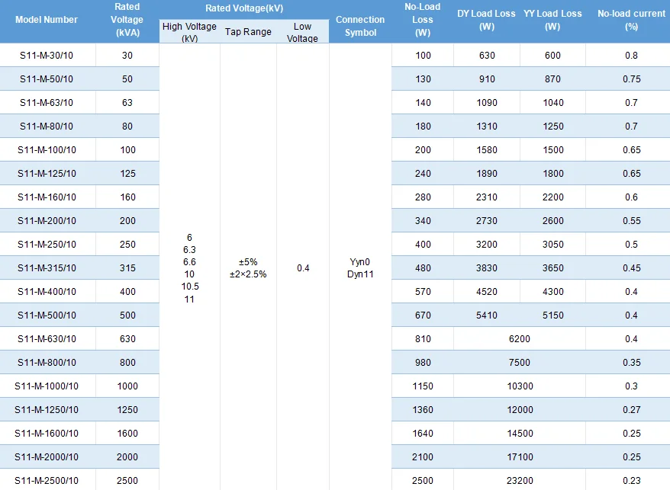Image resolution: width=670 pixels, height=490 pixels.
Task: Select the DY Load Loss (W) header
Action: pos(487,20)
